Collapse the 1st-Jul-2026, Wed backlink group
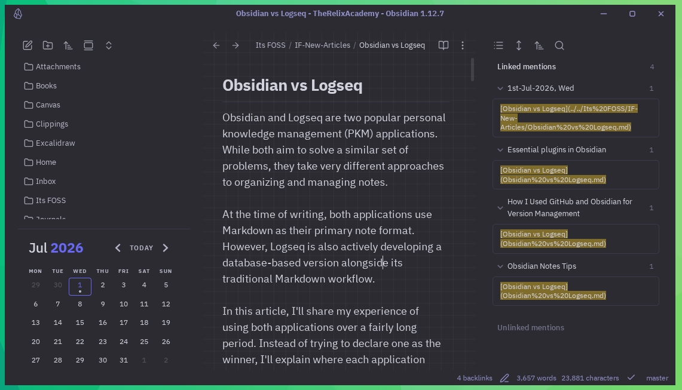The image size is (682, 390). [500, 88]
